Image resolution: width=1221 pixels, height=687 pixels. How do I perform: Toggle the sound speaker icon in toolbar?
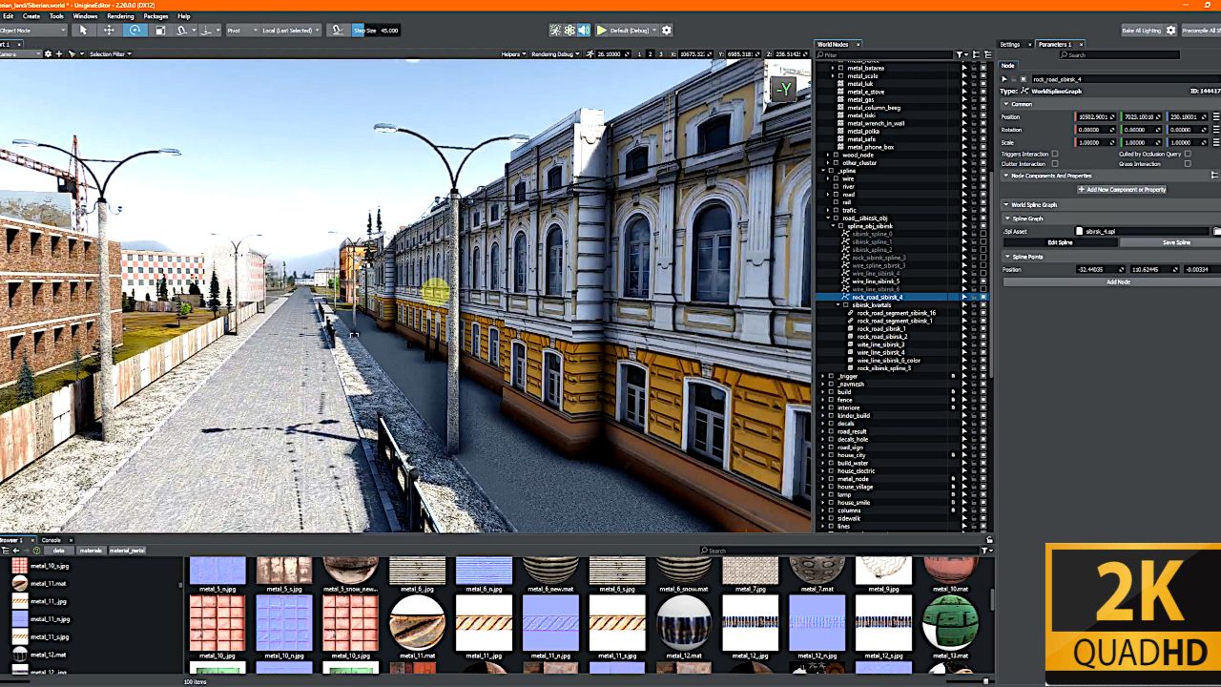584,31
